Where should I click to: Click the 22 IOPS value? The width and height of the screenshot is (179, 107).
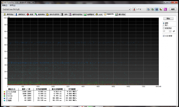pyautogui.click(x=28, y=98)
